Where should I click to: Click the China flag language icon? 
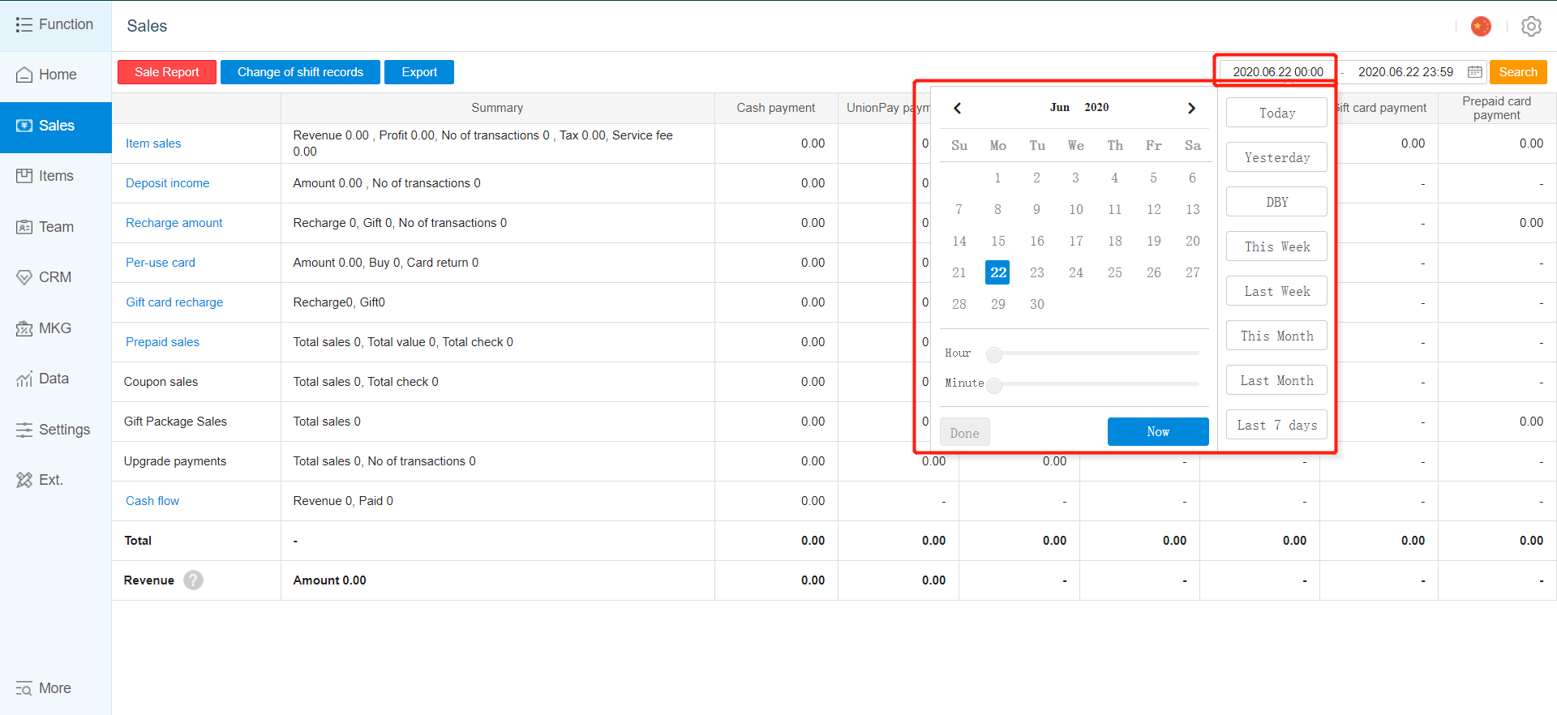click(x=1481, y=26)
